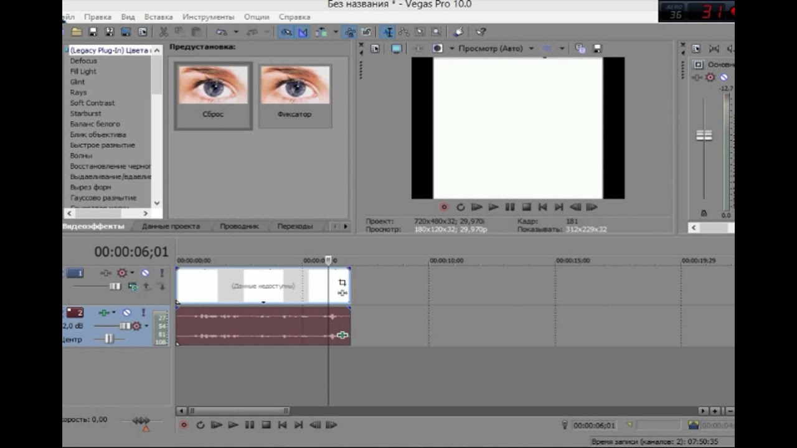Toggle Lock Envelopes to Events
Screen dimensions: 797x448
coord(351,32)
